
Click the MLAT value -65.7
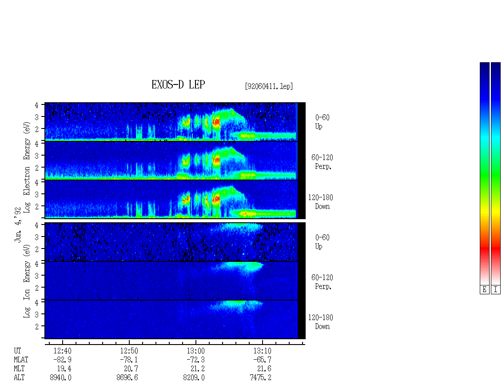262,360
